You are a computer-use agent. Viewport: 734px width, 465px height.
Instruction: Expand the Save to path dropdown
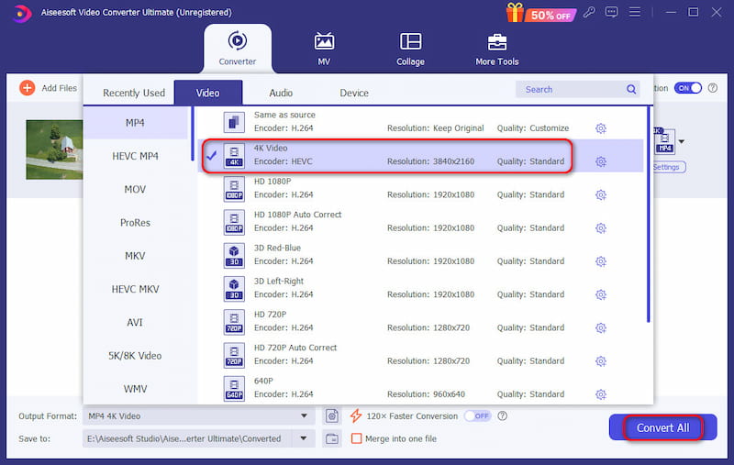304,438
